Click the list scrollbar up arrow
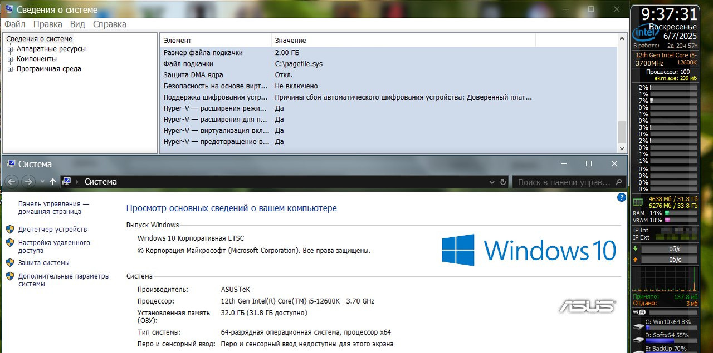Viewport: 713px width, 353px height. pyautogui.click(x=622, y=39)
